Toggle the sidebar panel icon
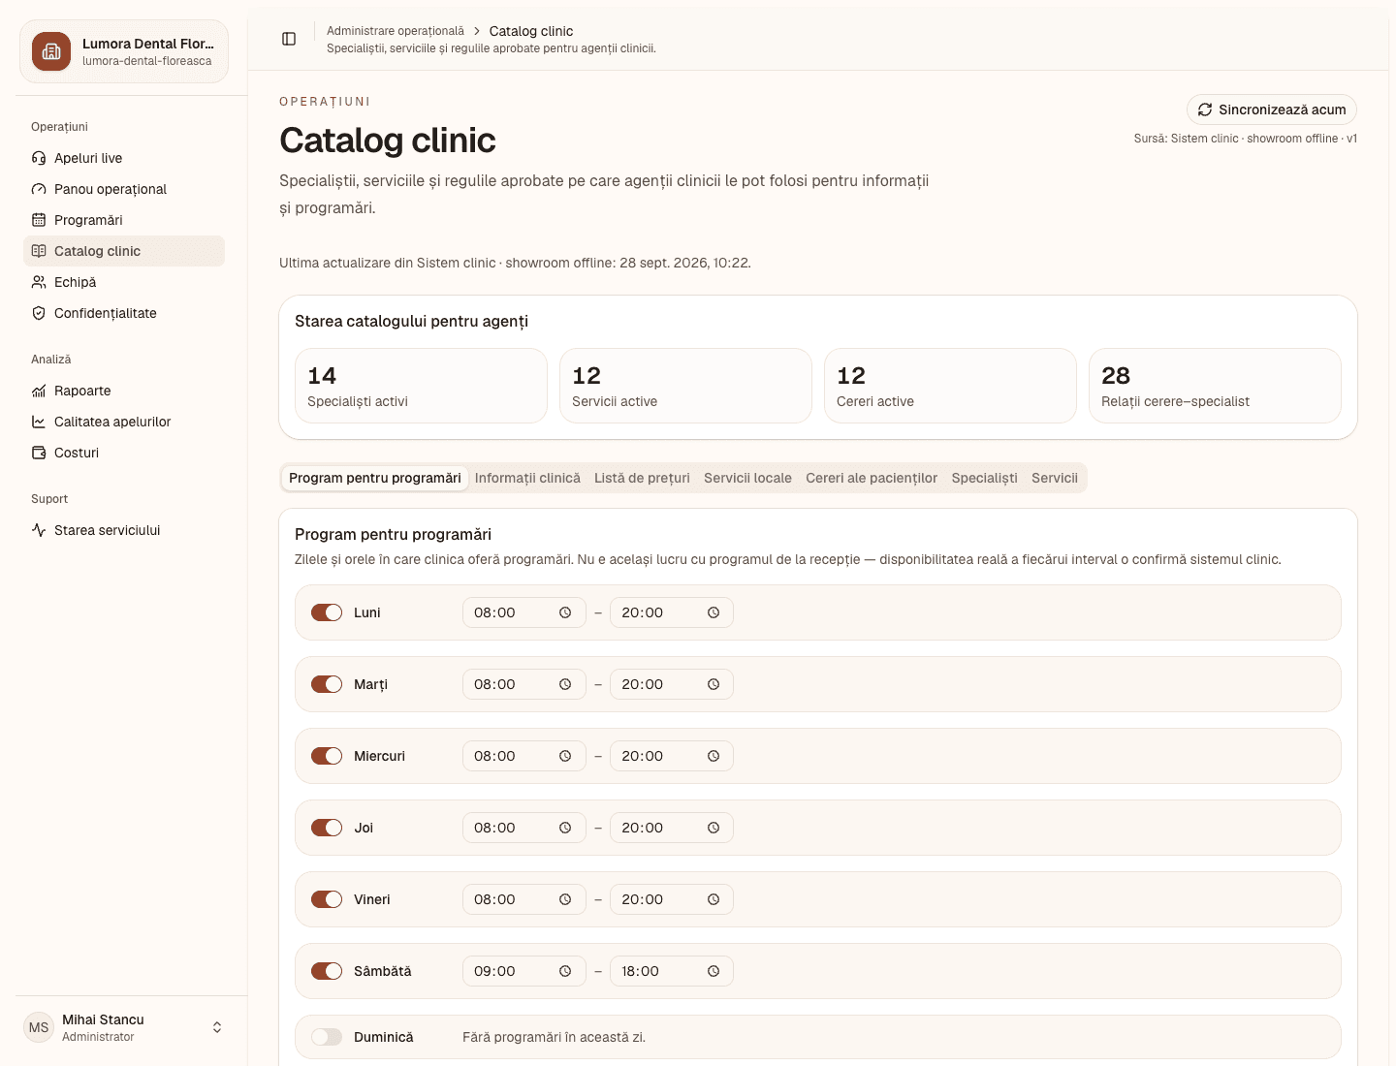1396x1066 pixels. point(289,39)
